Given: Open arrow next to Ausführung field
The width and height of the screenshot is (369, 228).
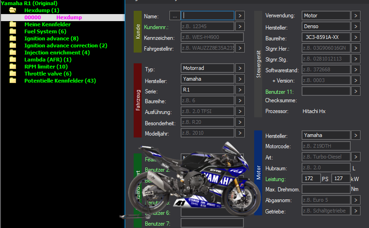Looking at the screenshot, I should click(x=240, y=112).
